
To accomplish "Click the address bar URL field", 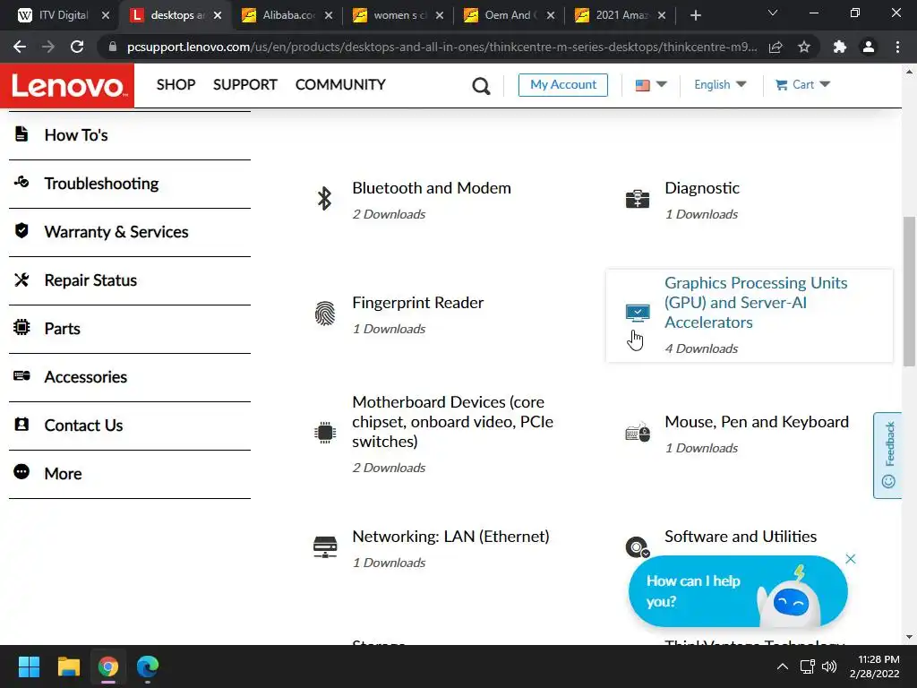I will coord(441,47).
